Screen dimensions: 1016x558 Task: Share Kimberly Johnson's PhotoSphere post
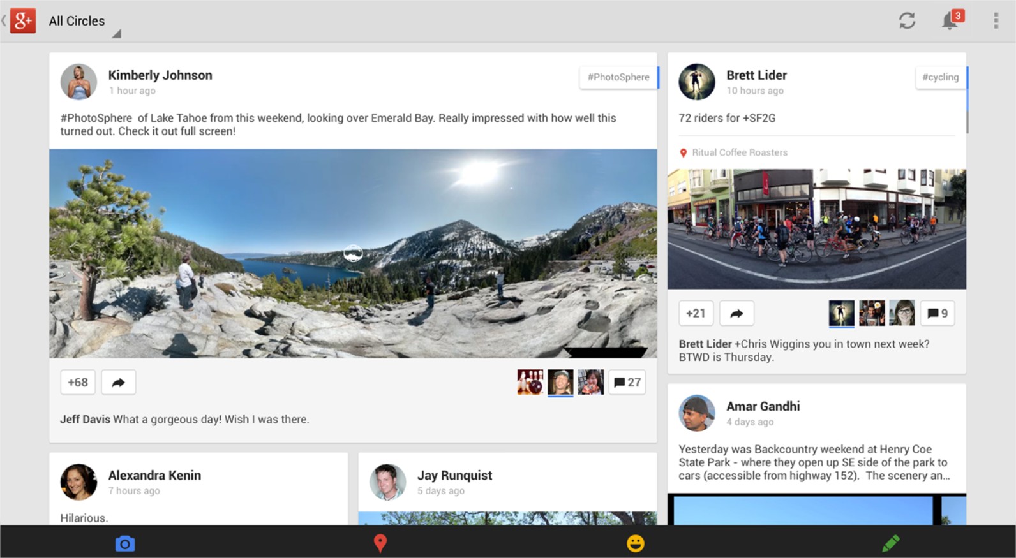click(119, 383)
